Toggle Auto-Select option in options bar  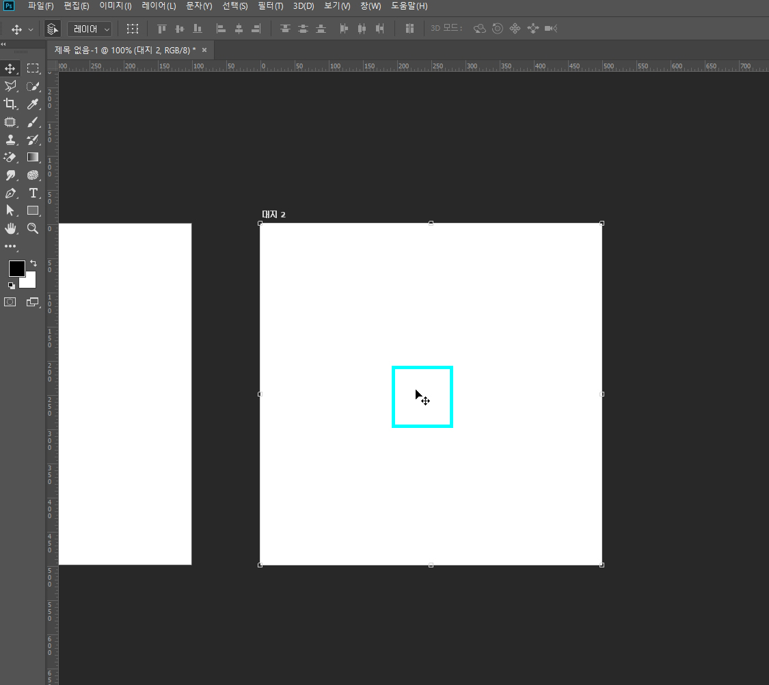pyautogui.click(x=53, y=29)
